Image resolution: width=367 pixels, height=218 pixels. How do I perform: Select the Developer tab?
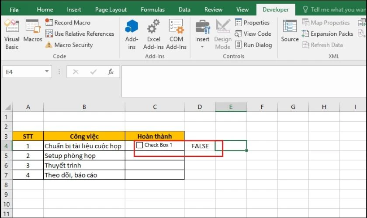point(276,10)
